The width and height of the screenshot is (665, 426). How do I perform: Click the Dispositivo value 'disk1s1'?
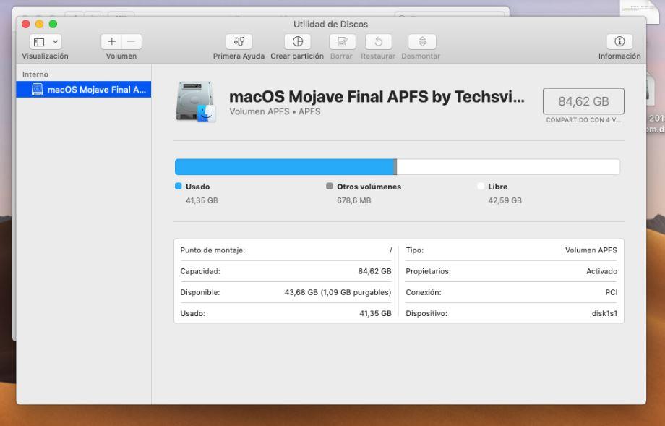coord(605,314)
